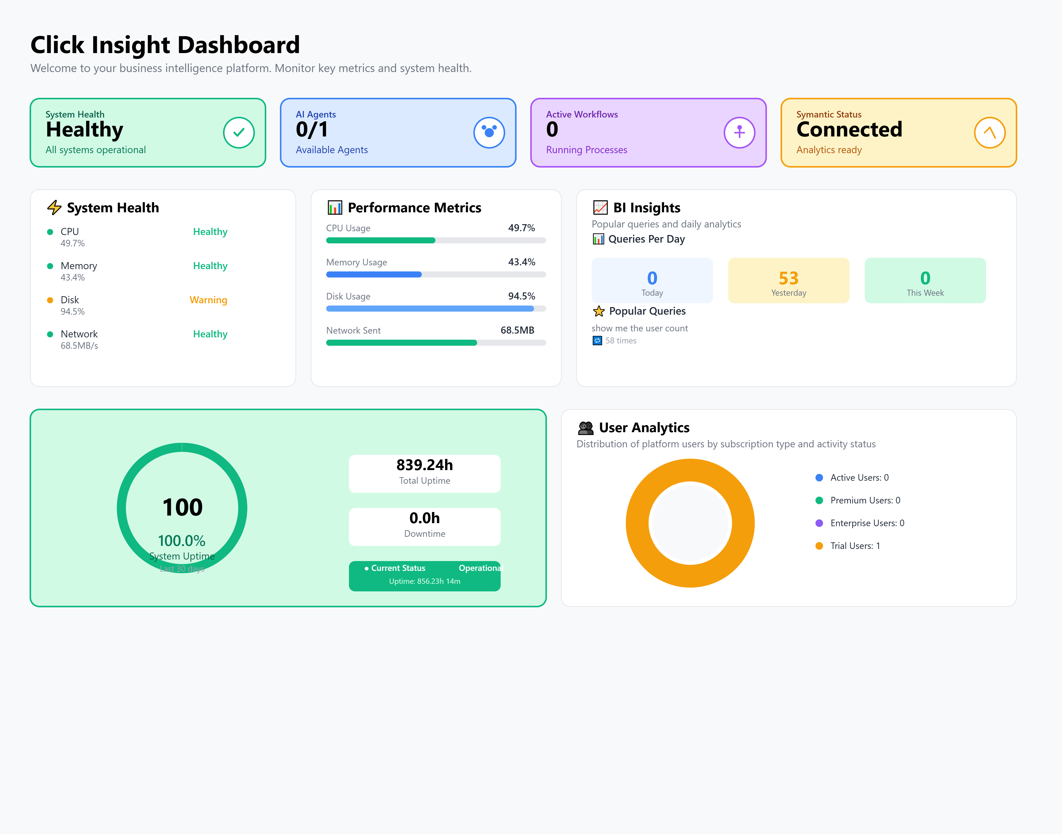Viewport: 1062px width, 834px height.
Task: Click the green checkmark icon in System Health card
Action: point(238,132)
